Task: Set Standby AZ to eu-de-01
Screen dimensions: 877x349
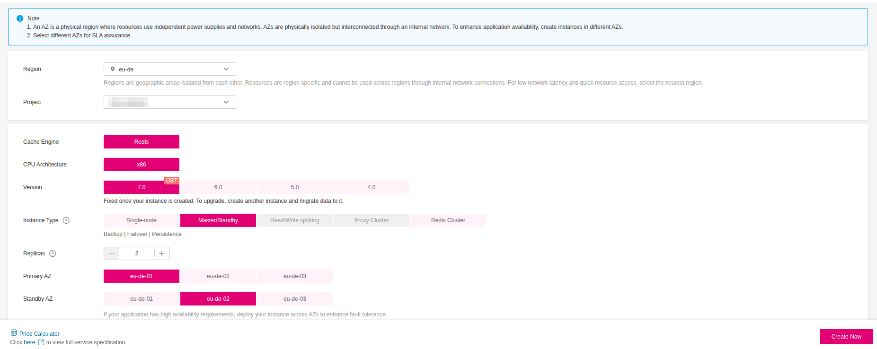Action: (x=142, y=299)
